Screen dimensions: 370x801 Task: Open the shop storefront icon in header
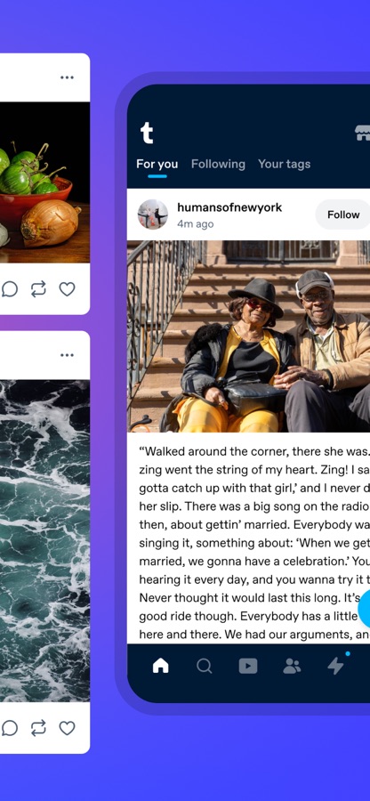pos(363,133)
